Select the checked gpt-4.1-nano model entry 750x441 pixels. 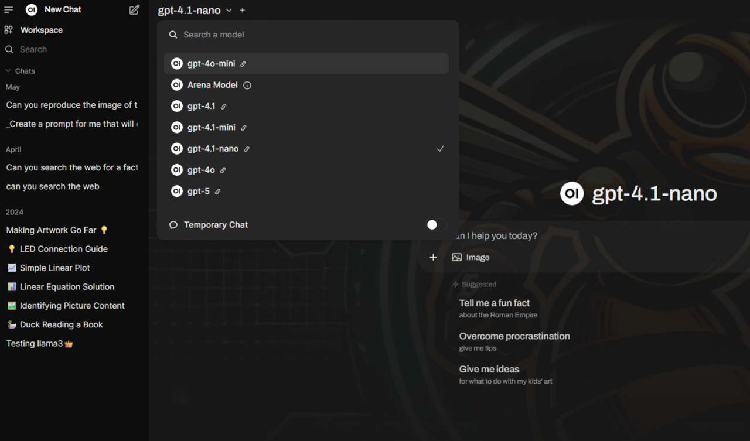(213, 149)
